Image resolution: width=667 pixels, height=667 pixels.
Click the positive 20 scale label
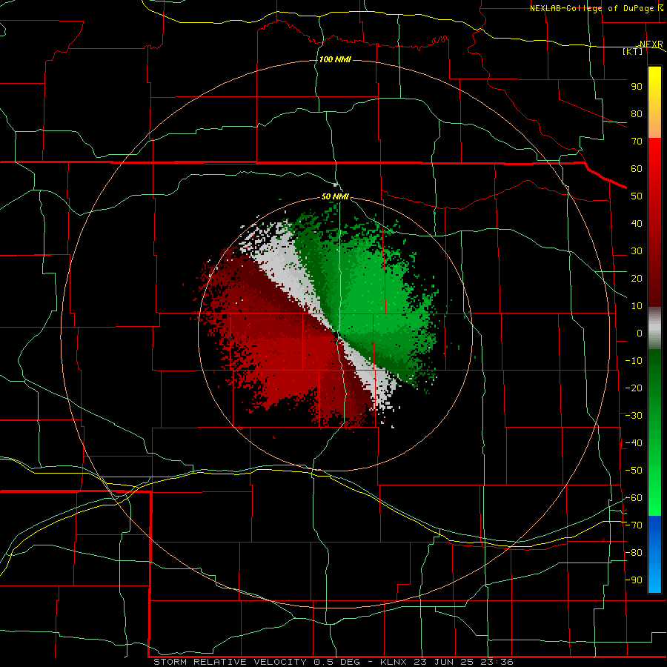pyautogui.click(x=637, y=278)
